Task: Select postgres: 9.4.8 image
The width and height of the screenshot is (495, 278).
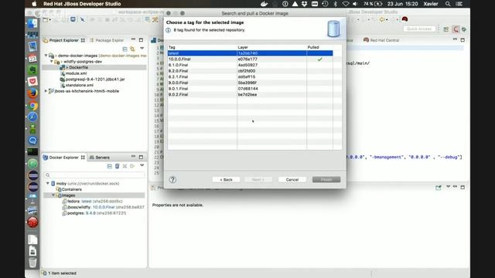Action: pos(94,213)
